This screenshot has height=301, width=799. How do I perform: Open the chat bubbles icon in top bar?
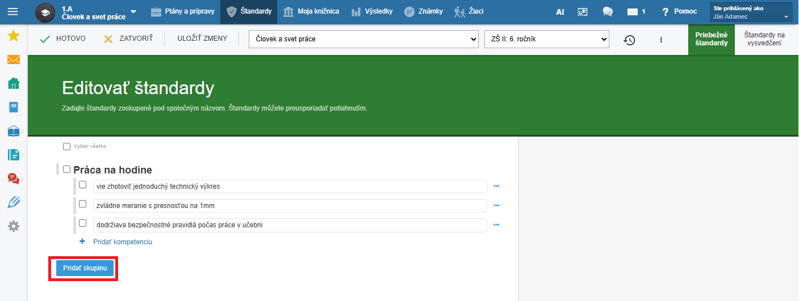tap(608, 11)
